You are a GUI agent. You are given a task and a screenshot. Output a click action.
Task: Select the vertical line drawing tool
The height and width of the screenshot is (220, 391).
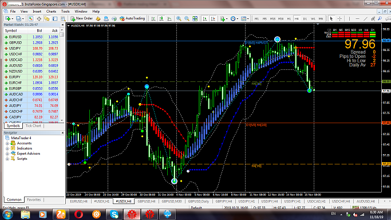coord(349,19)
